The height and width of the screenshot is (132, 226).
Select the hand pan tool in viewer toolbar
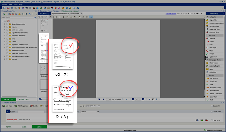79,17
